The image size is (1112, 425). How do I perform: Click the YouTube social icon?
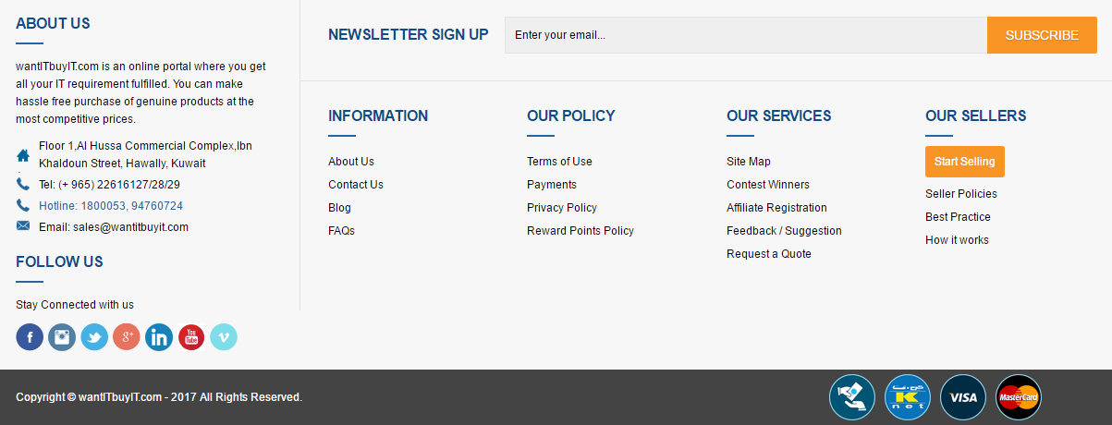[191, 337]
